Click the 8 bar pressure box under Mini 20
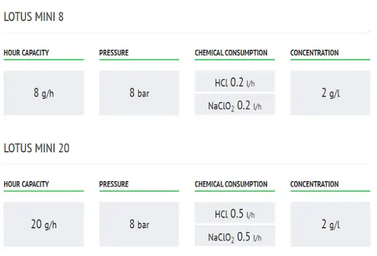 tap(139, 225)
